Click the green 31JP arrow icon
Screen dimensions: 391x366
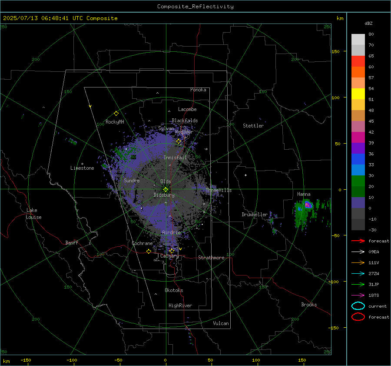coord(358,284)
